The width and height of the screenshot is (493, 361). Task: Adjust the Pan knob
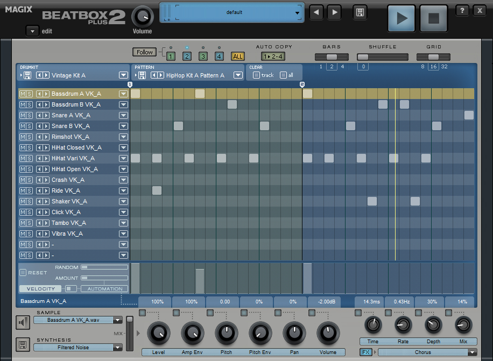pos(294,334)
